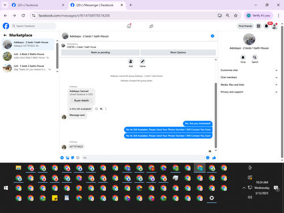The image size is (284, 213).
Task: Expand Media, files and links section
Action: pos(249,85)
